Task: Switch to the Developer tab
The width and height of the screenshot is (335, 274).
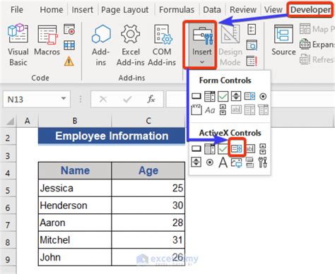Action: (310, 10)
